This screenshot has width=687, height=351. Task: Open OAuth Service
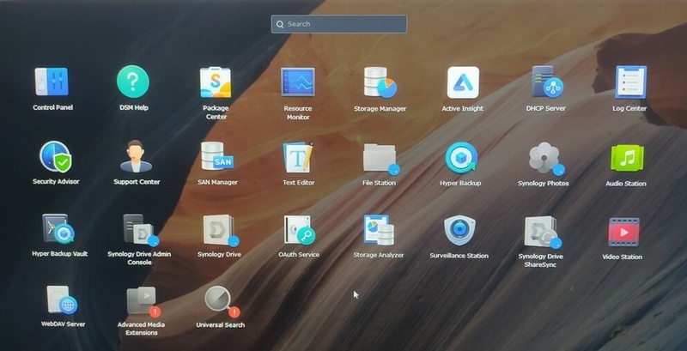pos(299,230)
